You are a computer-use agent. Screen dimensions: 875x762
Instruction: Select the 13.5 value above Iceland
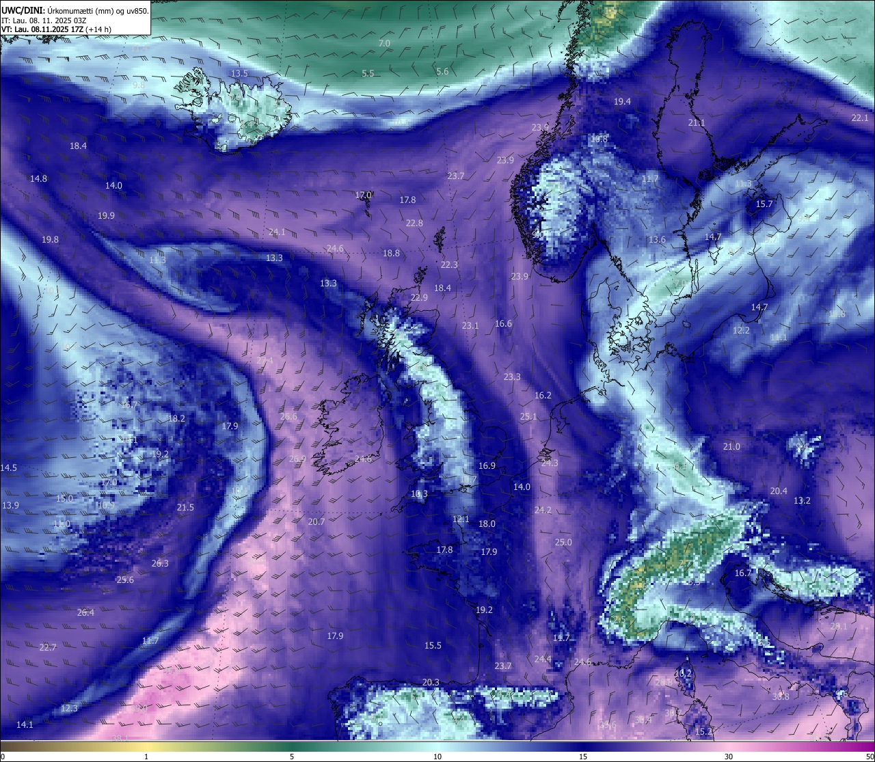239,73
